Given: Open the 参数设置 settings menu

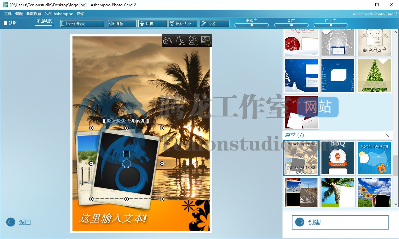Looking at the screenshot, I should coord(33,14).
